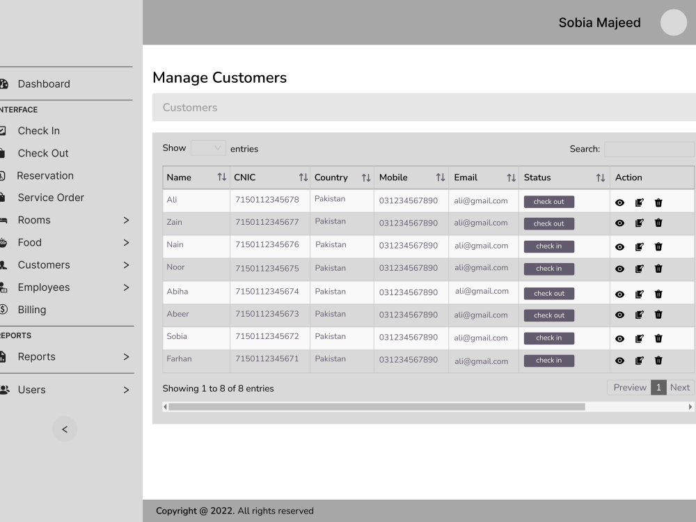The height and width of the screenshot is (522, 696).
Task: Open the edit icon on Zain's row
Action: click(639, 223)
